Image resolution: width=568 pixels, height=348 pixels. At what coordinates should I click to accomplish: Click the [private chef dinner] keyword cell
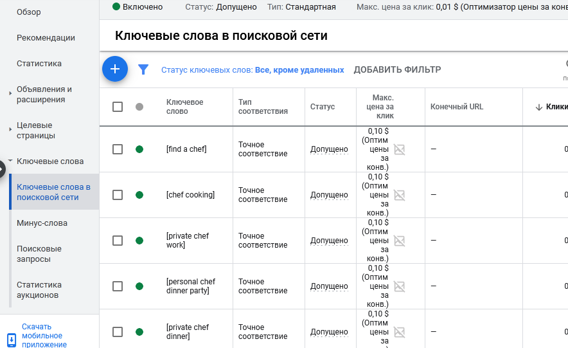(x=188, y=332)
